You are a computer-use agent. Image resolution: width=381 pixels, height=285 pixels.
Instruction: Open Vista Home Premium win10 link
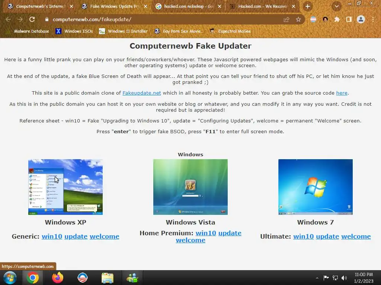[206, 233]
